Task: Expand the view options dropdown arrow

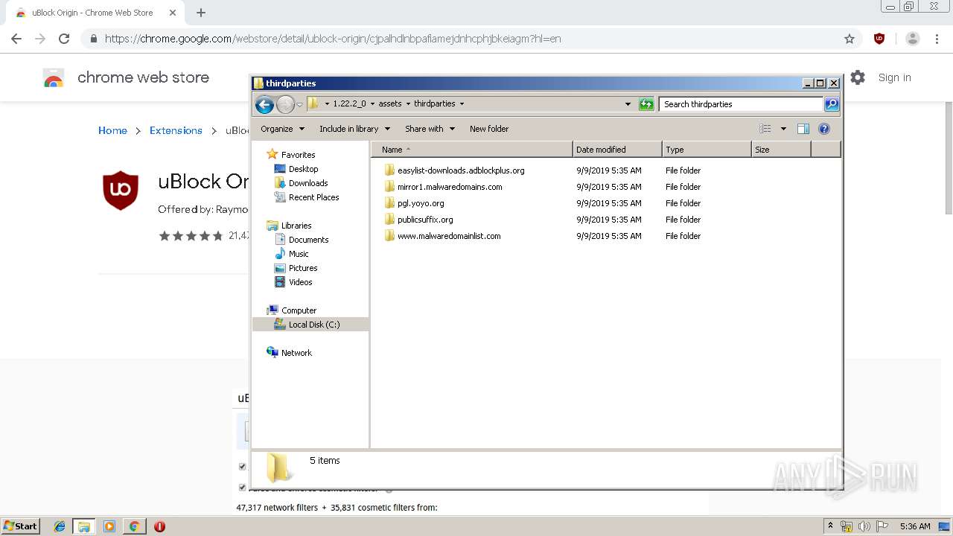Action: click(783, 129)
